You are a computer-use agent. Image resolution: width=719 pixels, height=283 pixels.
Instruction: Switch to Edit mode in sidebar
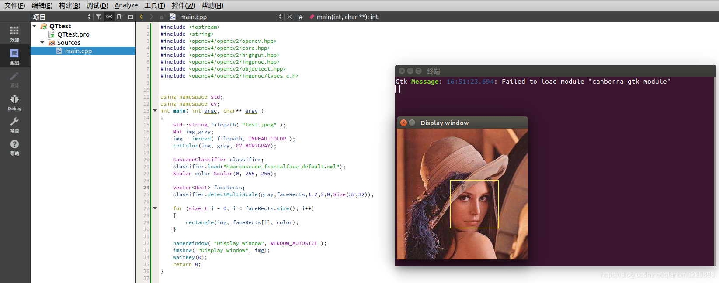(x=14, y=57)
